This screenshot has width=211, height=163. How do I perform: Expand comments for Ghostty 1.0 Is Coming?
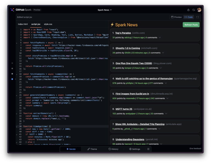click(x=163, y=53)
